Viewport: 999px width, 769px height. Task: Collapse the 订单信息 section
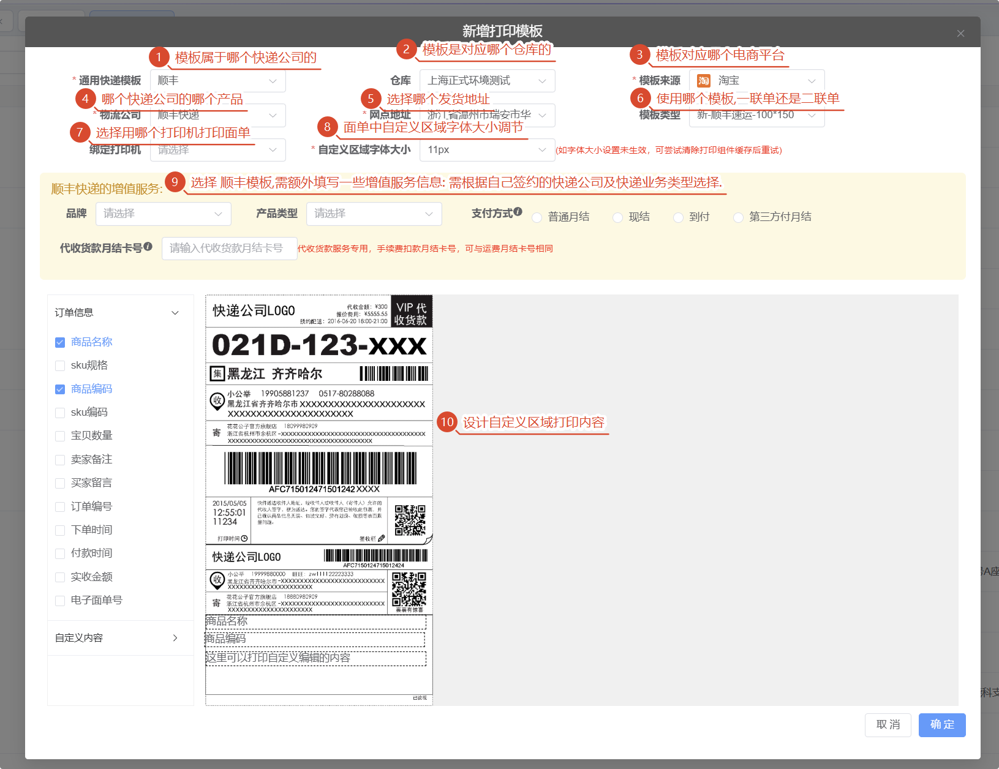tap(175, 313)
